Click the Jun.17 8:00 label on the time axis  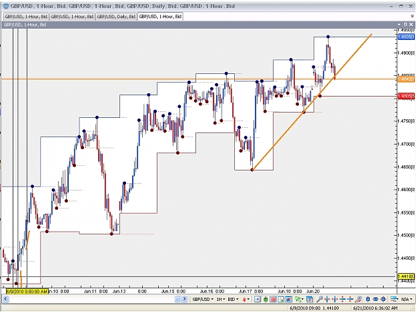pyautogui.click(x=251, y=291)
